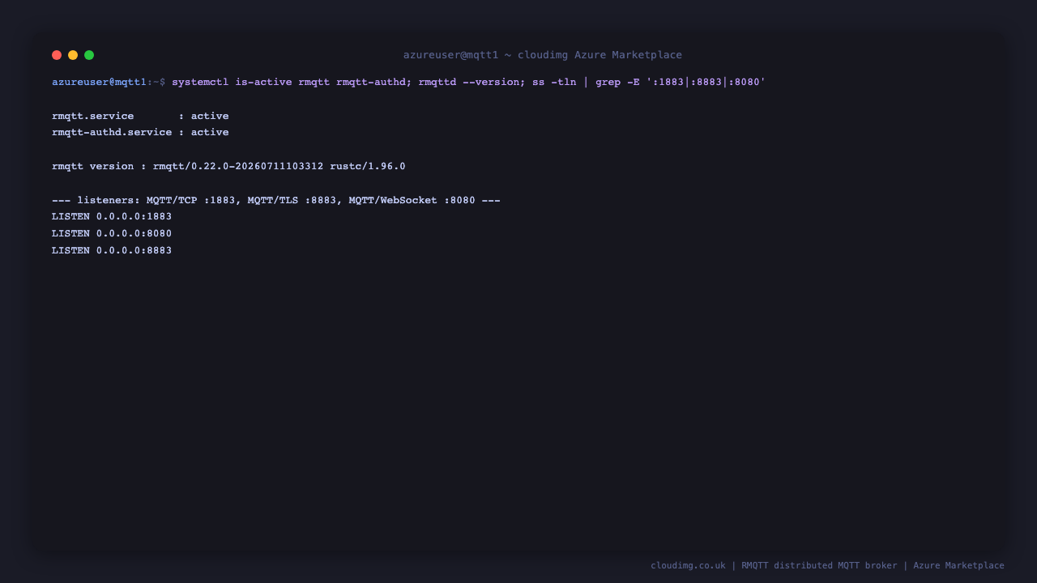
Task: Click the 'rmqtt.service : active' line
Action: (140, 116)
